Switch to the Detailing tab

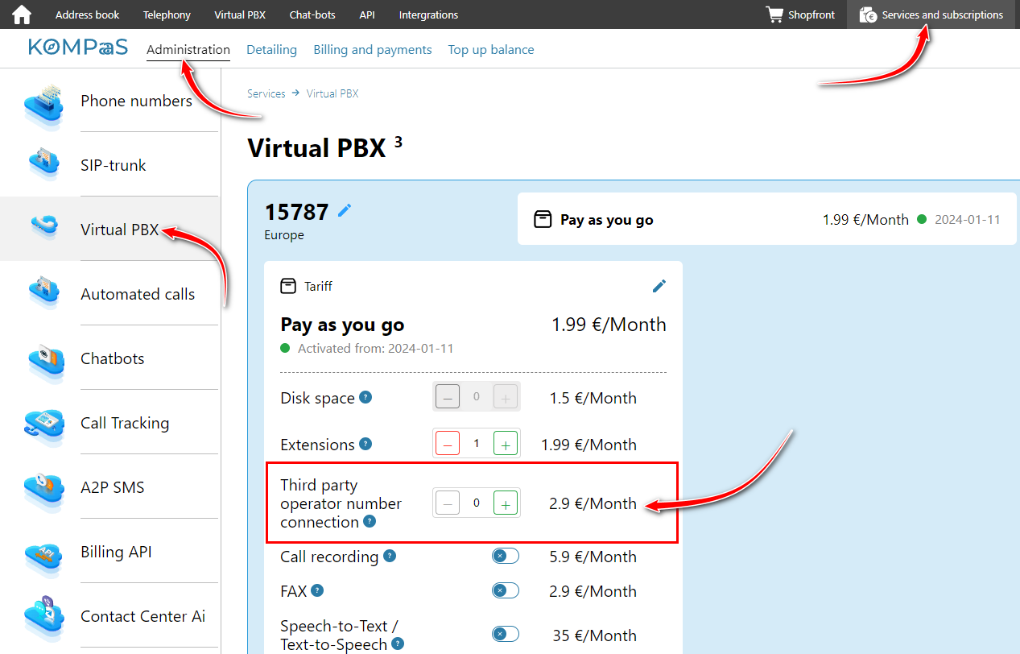[x=271, y=49]
